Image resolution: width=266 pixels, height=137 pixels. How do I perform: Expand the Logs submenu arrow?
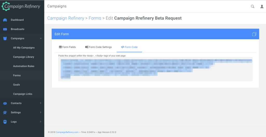41,122
